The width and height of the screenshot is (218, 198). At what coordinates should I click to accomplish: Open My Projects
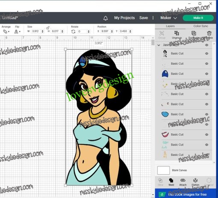click(124, 18)
